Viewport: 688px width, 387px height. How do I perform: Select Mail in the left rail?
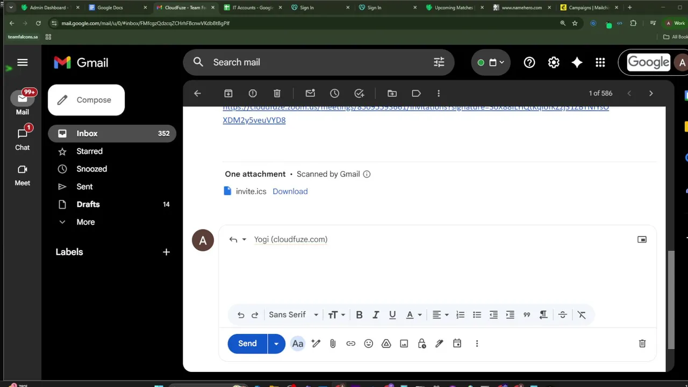pyautogui.click(x=22, y=102)
